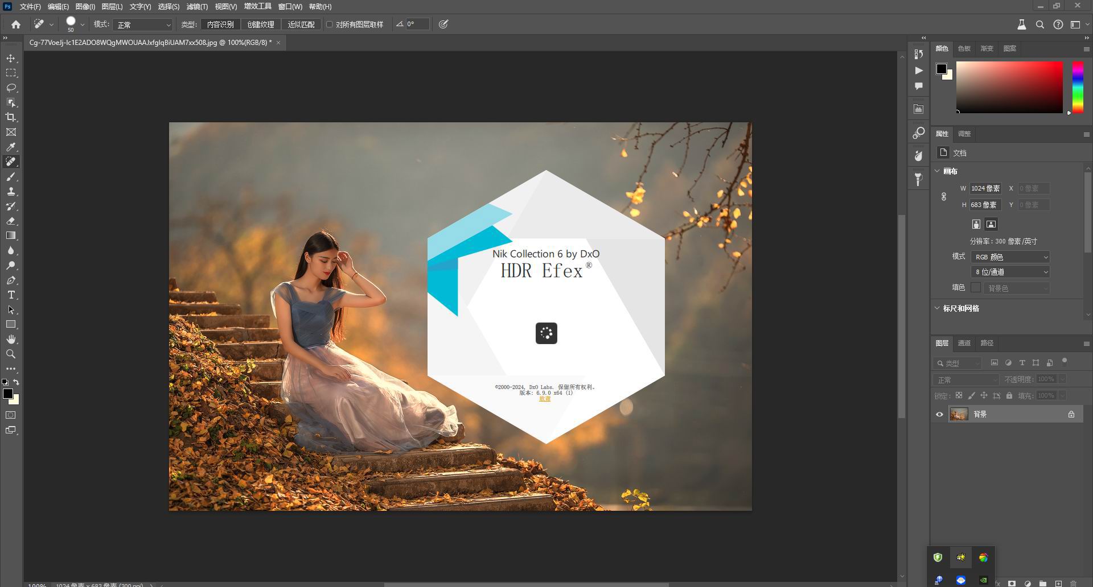Open the 滤镜(T) menu
Viewport: 1093px width, 587px height.
point(197,7)
